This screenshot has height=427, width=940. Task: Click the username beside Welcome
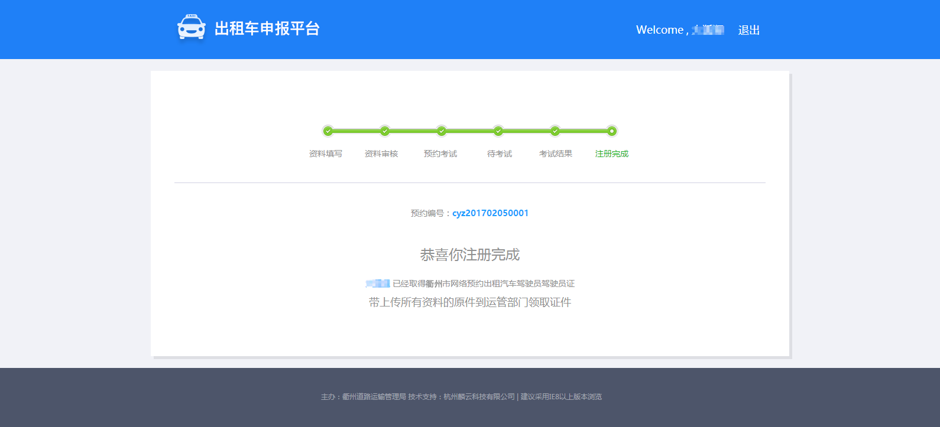(708, 30)
